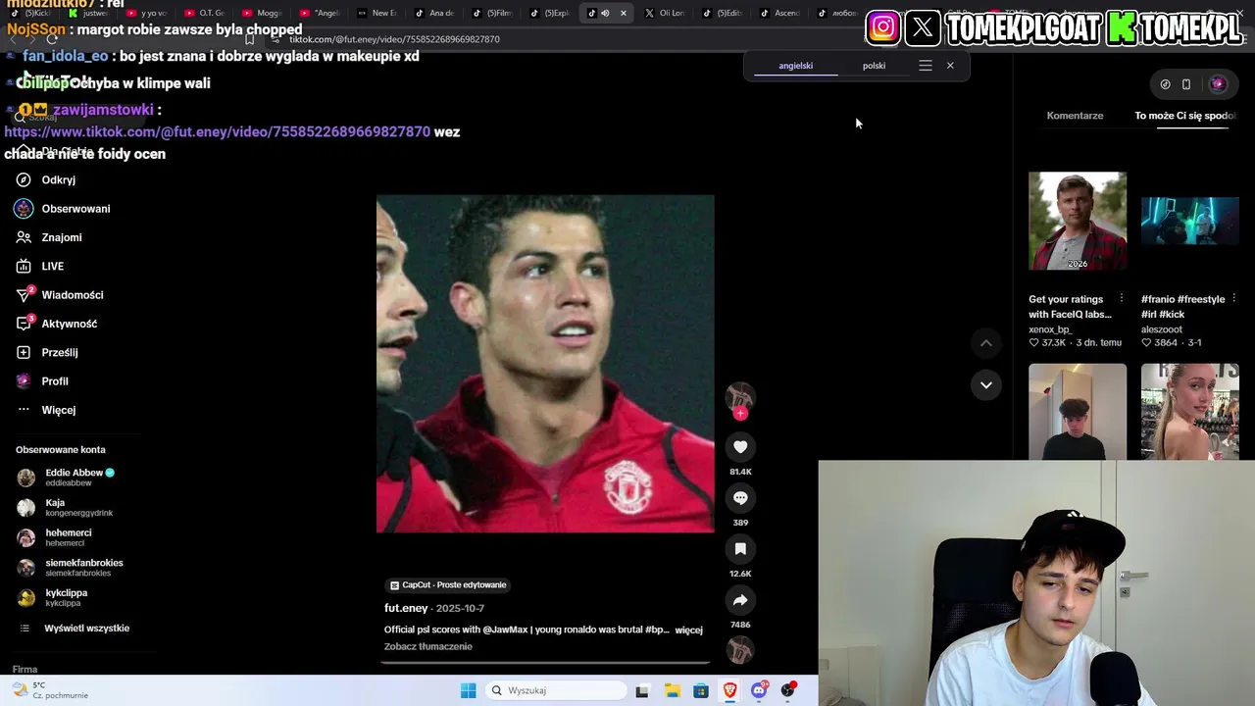Open options for the FaceIQ labs video
Viewport: 1255px width, 706px height.
(x=1121, y=299)
